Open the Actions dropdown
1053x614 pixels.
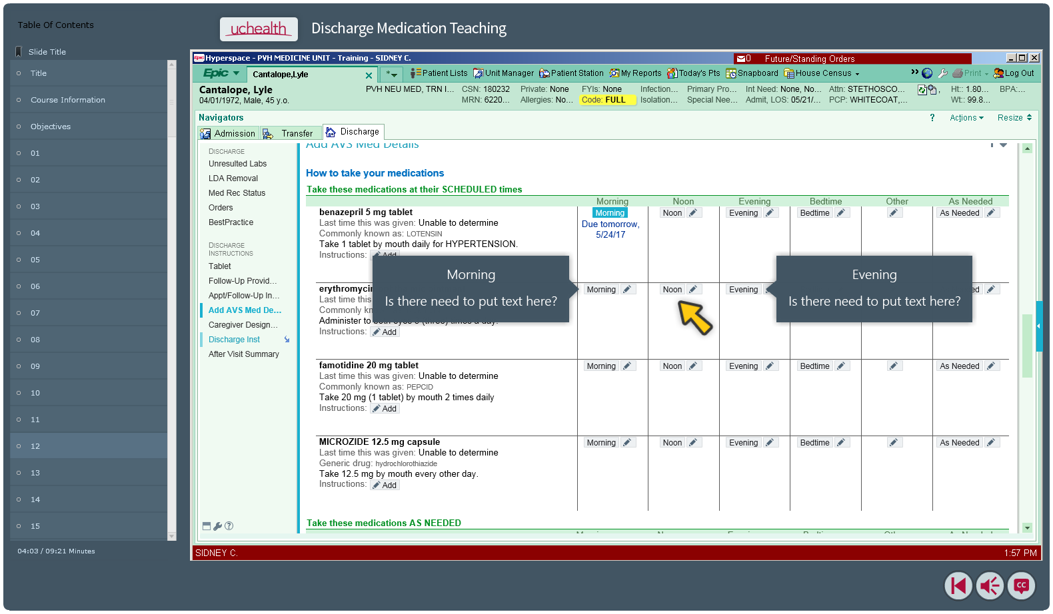pyautogui.click(x=966, y=118)
